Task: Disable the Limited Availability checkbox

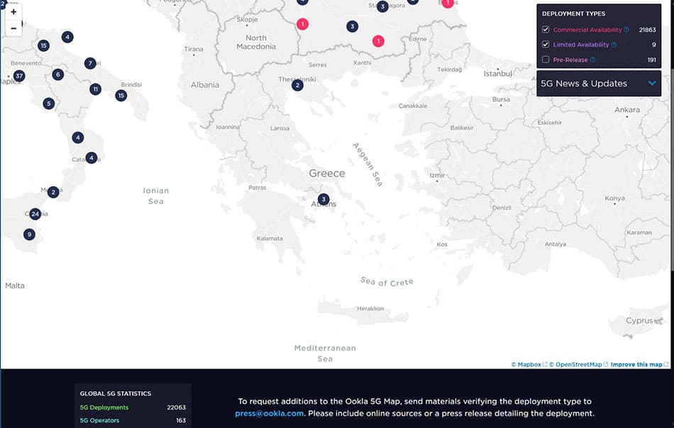Action: pyautogui.click(x=546, y=45)
